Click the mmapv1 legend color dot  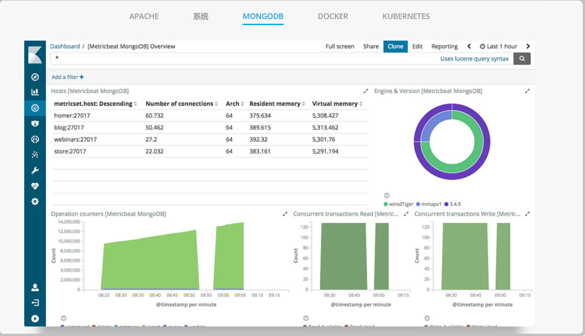pyautogui.click(x=418, y=204)
